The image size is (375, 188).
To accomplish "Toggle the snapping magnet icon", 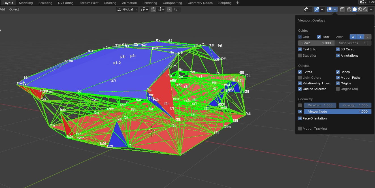I will pos(153,9).
